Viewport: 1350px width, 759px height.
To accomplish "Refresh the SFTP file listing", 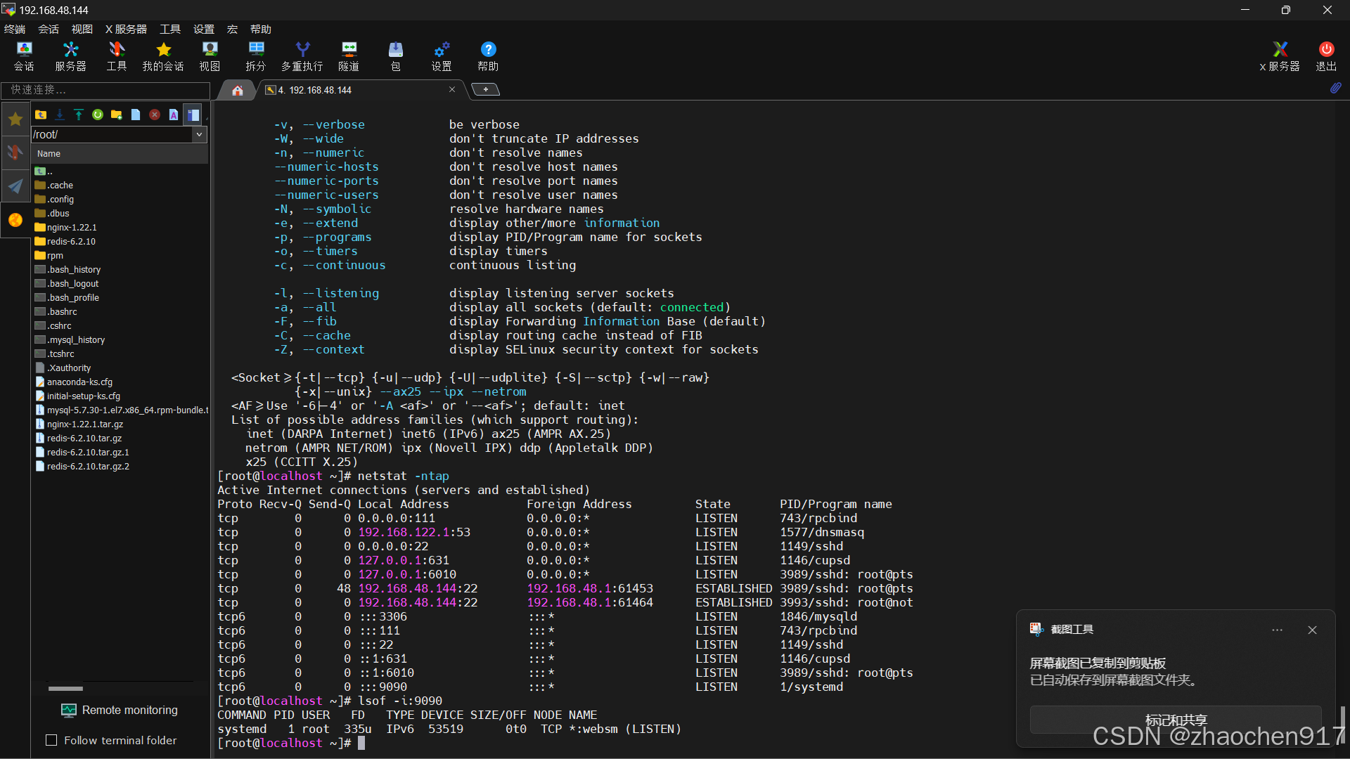I will [x=97, y=115].
